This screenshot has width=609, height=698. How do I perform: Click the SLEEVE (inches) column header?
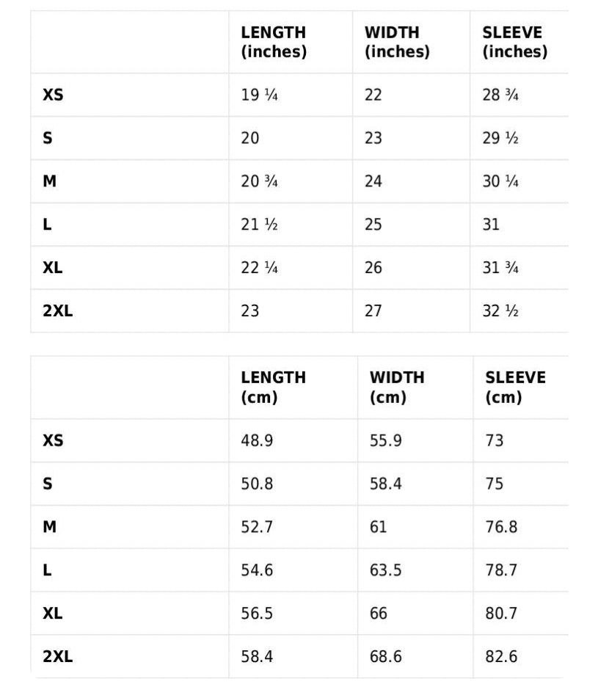(515, 42)
